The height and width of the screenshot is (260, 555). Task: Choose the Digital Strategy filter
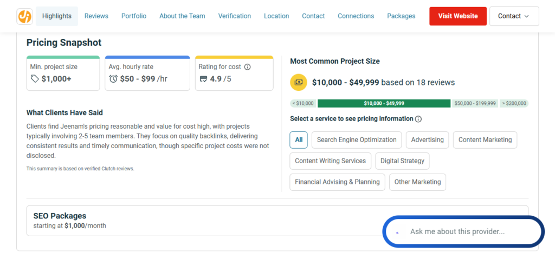402,161
